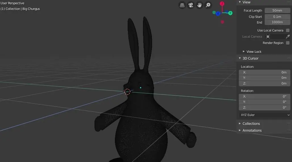Click the green Y axis gizmo handle

point(230,13)
